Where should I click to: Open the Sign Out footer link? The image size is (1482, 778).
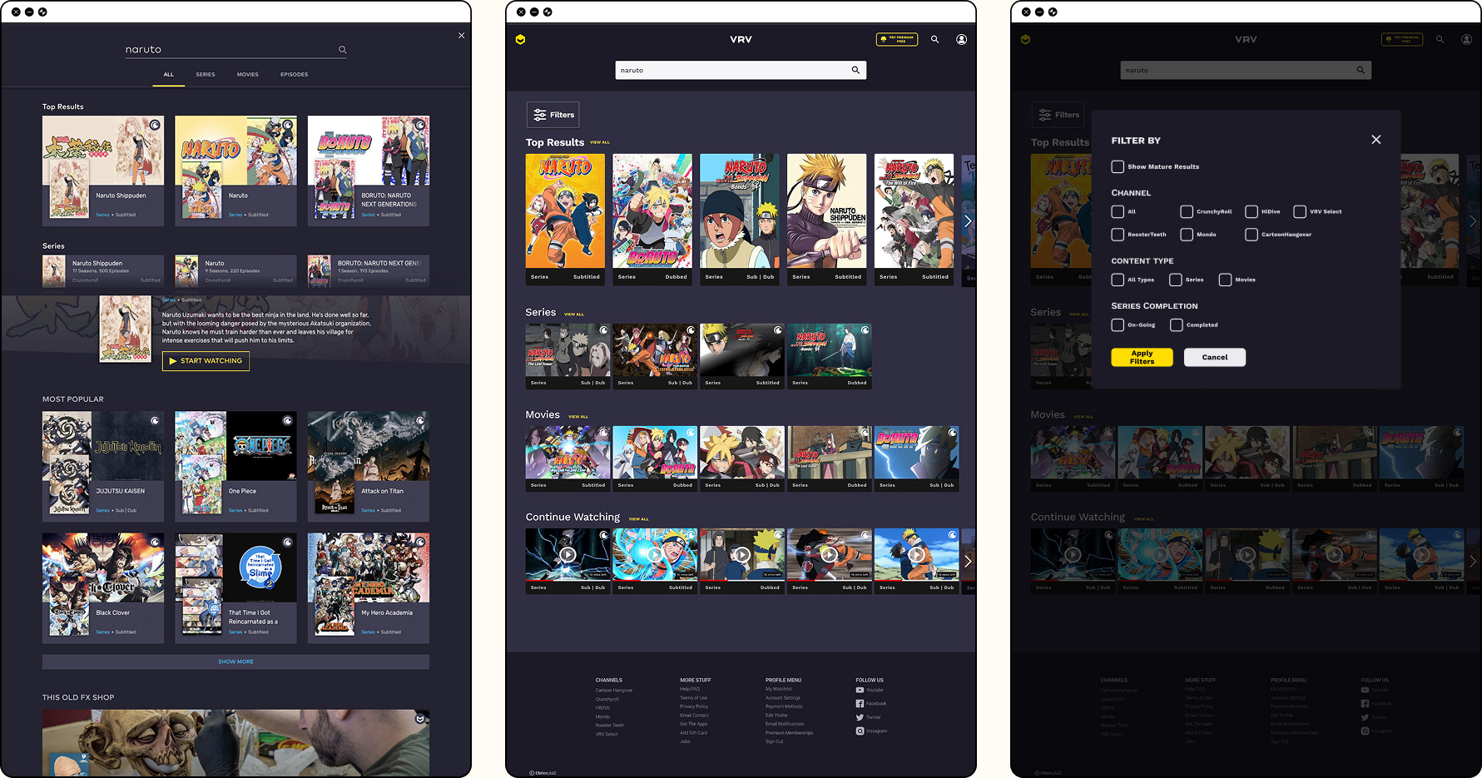pos(775,741)
